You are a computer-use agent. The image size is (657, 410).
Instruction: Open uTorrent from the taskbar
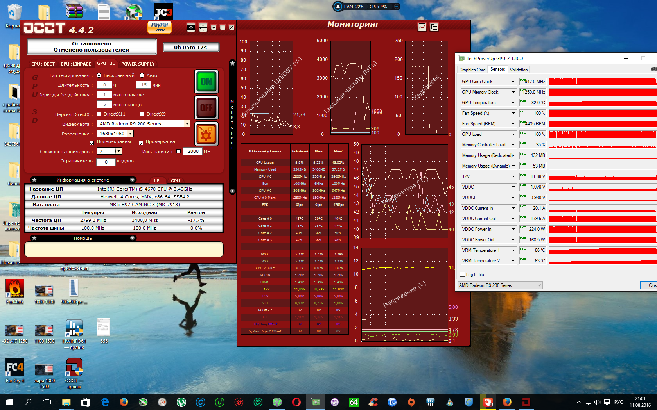(181, 402)
